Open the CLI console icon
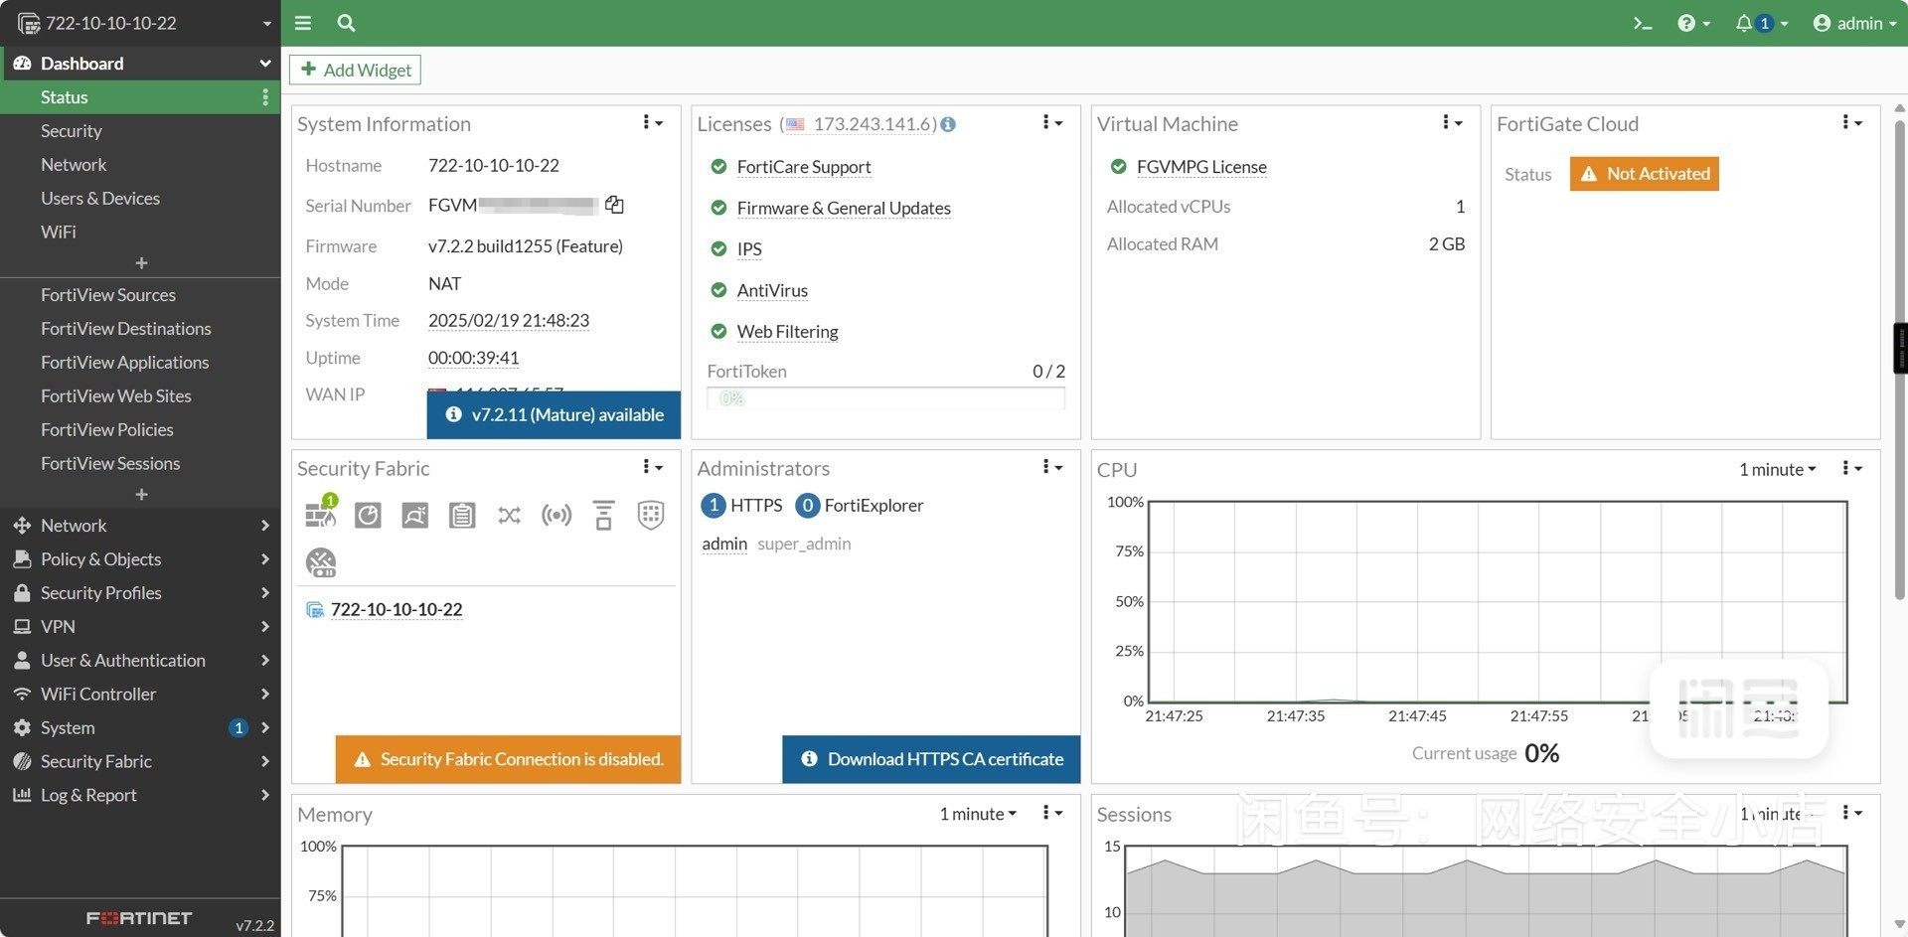 [1642, 23]
